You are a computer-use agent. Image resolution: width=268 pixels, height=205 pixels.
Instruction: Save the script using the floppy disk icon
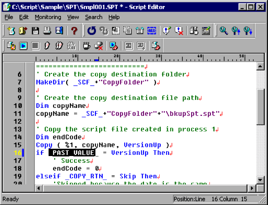click(x=35, y=31)
